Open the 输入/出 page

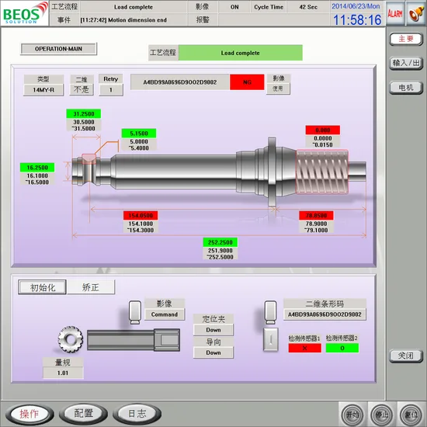click(x=406, y=63)
